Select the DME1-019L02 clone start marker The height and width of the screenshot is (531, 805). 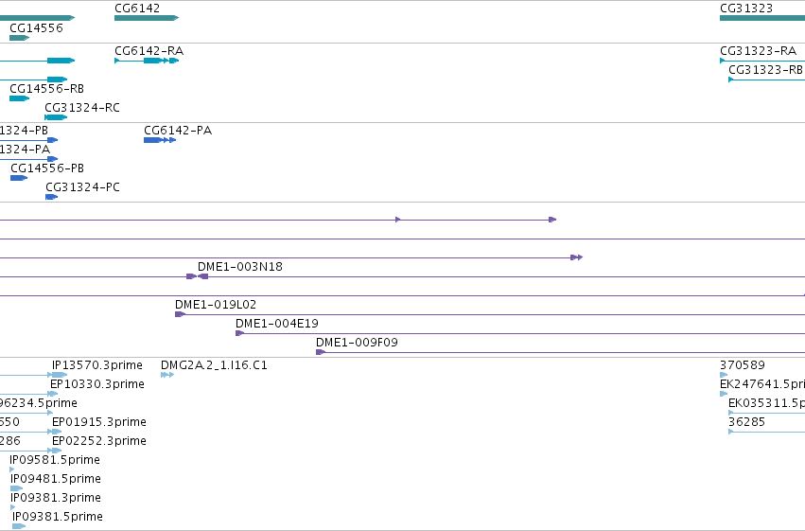click(180, 314)
